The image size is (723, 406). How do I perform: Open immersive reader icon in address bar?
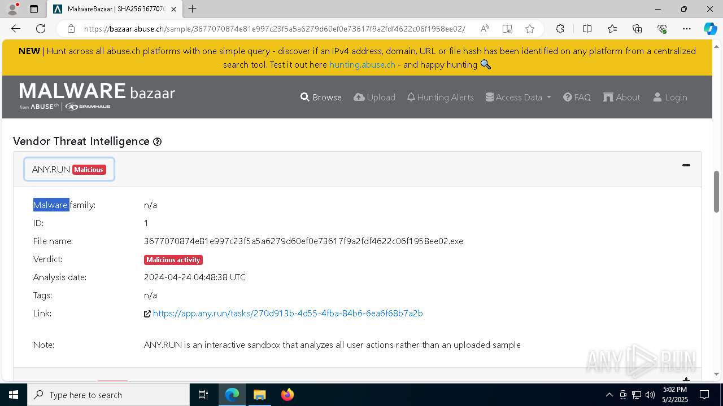click(507, 29)
